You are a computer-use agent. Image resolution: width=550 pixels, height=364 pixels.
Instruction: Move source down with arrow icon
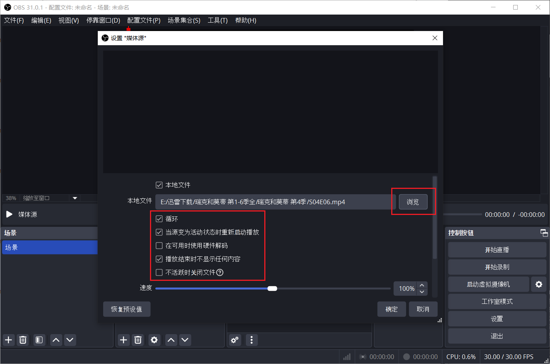(x=185, y=340)
